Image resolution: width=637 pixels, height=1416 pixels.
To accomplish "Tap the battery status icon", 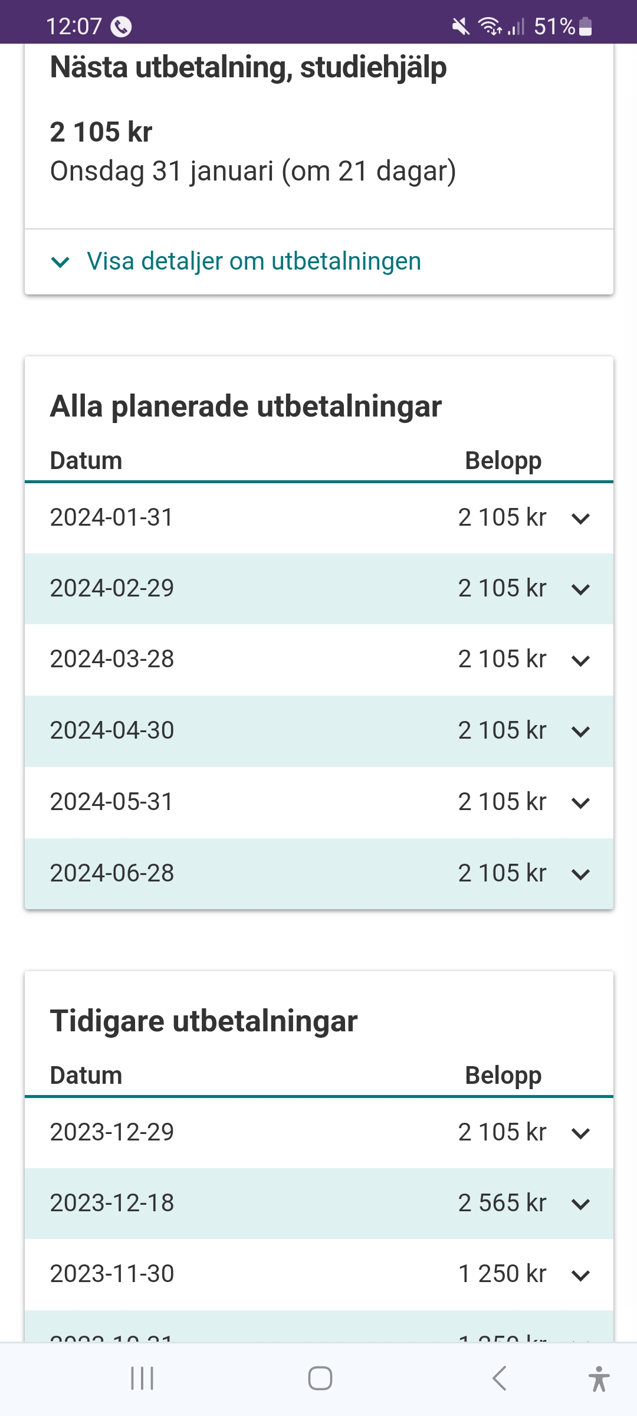I will 585,27.
